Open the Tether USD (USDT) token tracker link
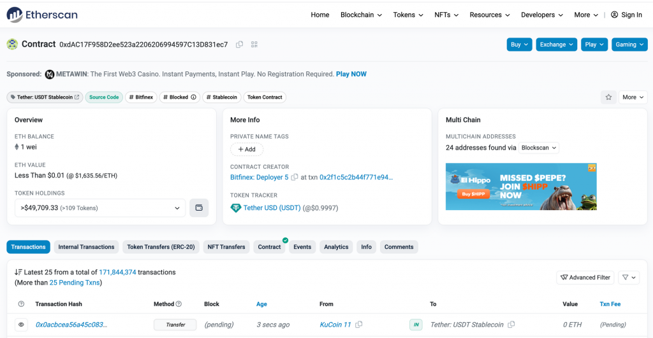 click(x=272, y=208)
